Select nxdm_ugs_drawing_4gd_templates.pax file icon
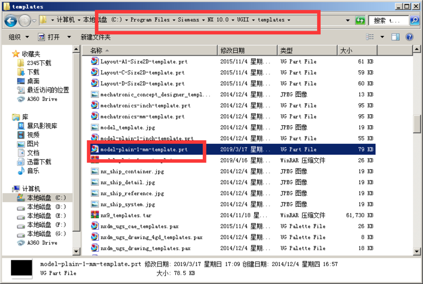 click(95, 237)
